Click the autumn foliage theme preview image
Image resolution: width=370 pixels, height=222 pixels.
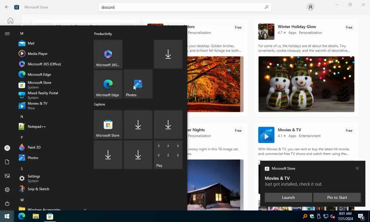click(x=215, y=84)
